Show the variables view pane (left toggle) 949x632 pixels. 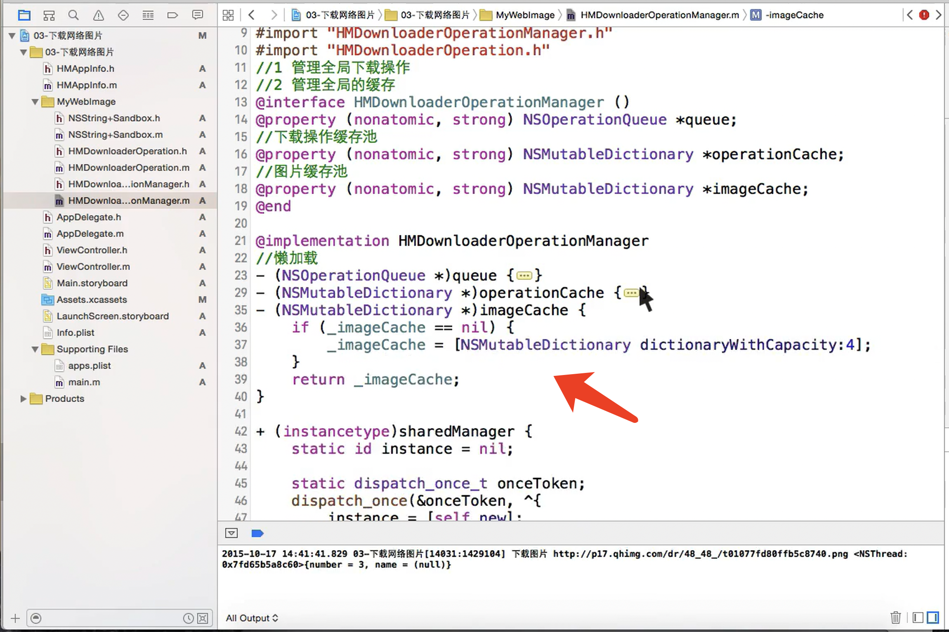pyautogui.click(x=918, y=618)
